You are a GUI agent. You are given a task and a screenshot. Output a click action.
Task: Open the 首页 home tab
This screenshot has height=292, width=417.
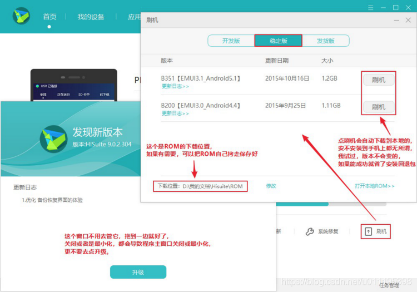[49, 17]
